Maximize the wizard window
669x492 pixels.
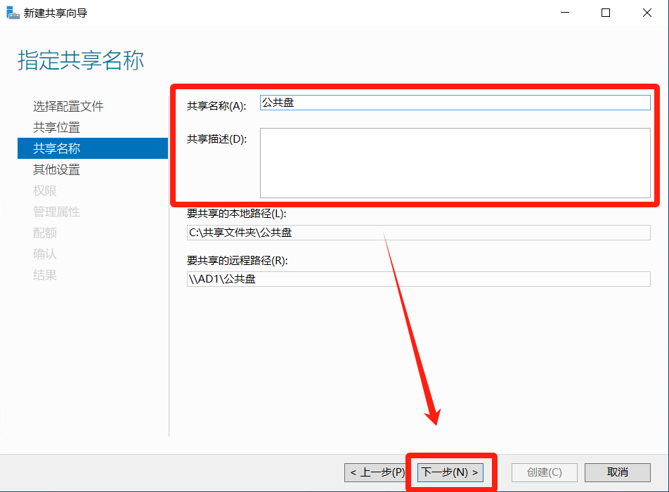606,13
